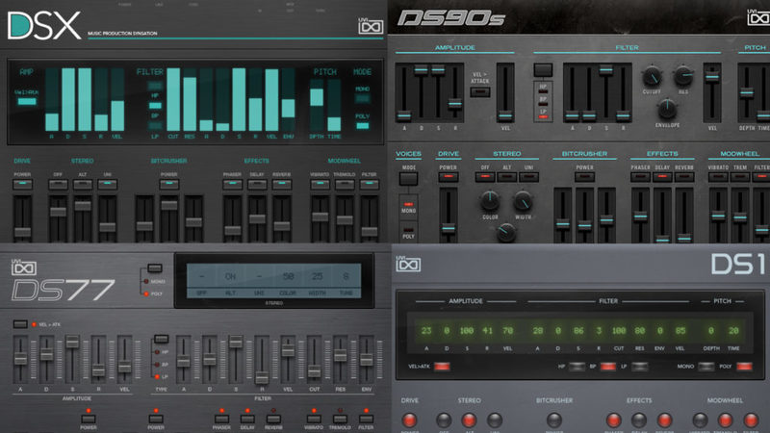Select DS90s stereo UNI mode
This screenshot has height=433, width=770.
[528, 167]
